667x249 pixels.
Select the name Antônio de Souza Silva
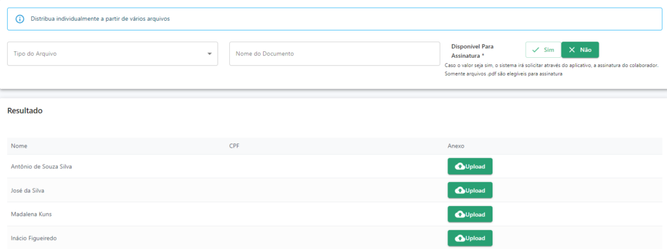coord(41,166)
